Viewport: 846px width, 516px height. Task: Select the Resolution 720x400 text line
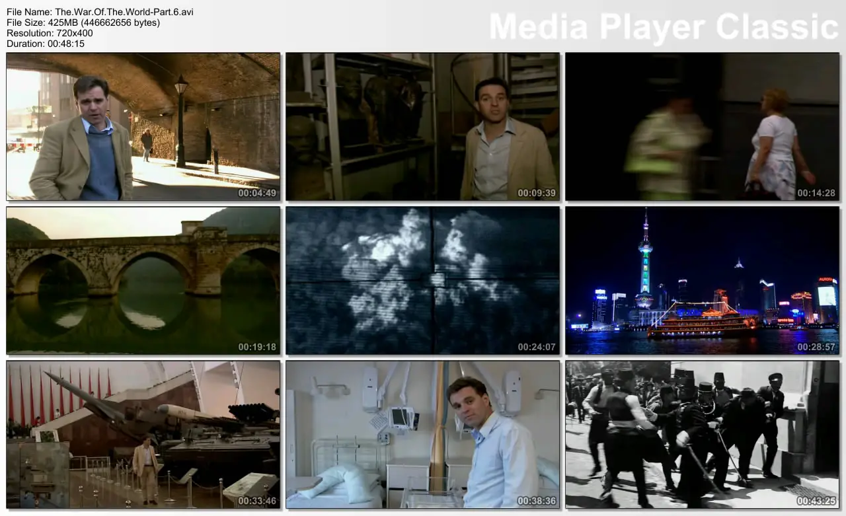(x=50, y=33)
